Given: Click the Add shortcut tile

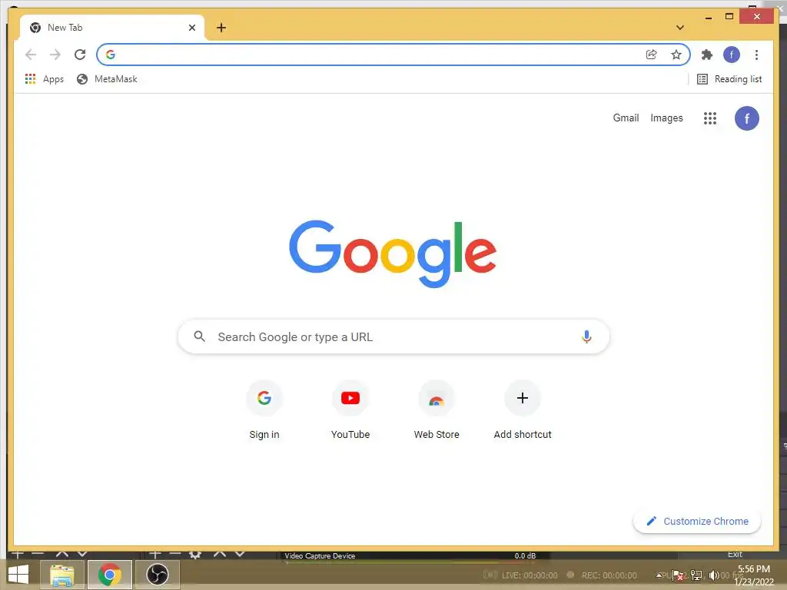Looking at the screenshot, I should tap(523, 410).
